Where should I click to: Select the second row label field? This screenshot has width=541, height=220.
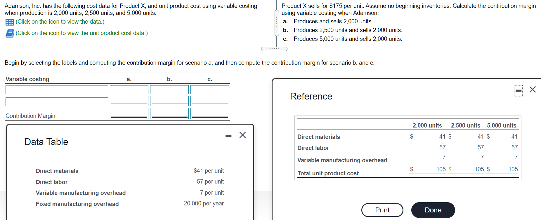(57, 102)
